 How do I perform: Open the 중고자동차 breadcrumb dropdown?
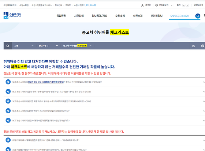point(48,46)
